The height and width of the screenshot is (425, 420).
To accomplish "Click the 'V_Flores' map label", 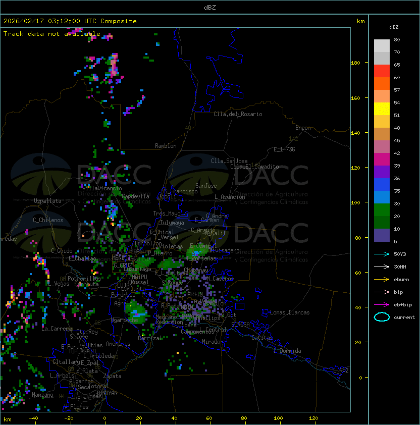I will (76, 407).
